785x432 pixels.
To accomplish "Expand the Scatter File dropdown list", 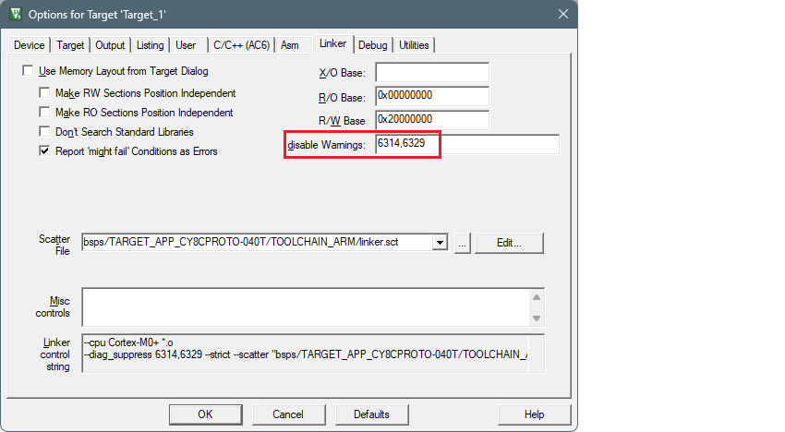I will click(x=440, y=242).
